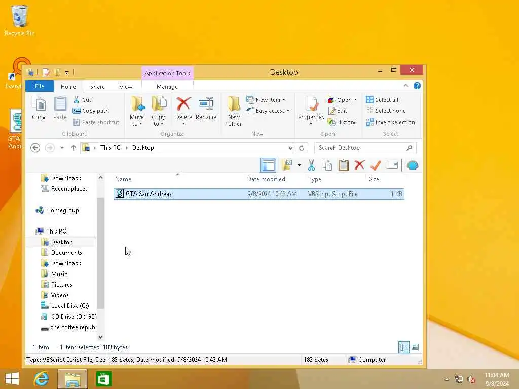This screenshot has width=519, height=389.
Task: Switch to the View ribbon tab
Action: pos(126,86)
